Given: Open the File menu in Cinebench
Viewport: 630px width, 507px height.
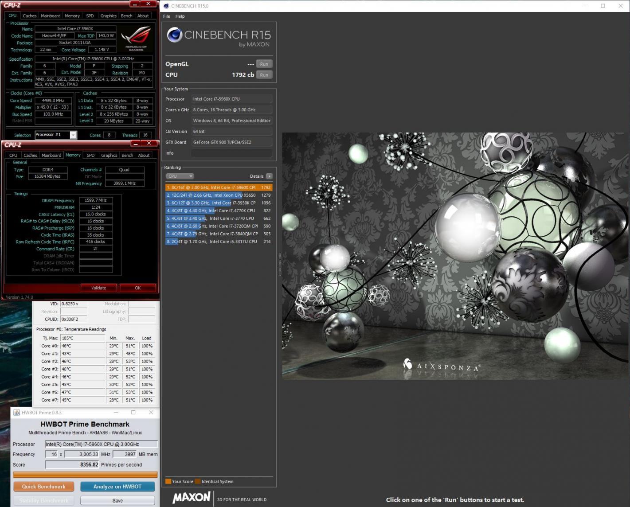Looking at the screenshot, I should [167, 16].
